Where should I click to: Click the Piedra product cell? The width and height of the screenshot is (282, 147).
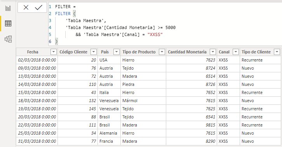click(x=143, y=84)
